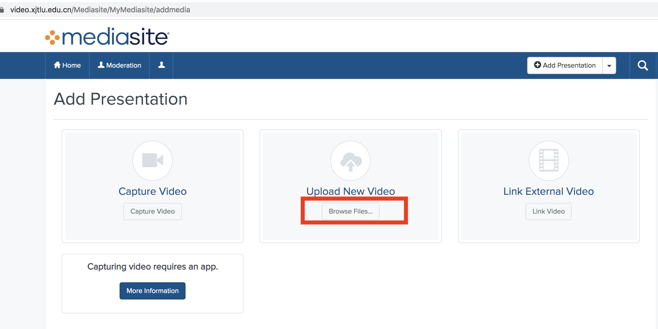Open the Capture Video heading link
This screenshot has height=329, width=658.
click(153, 191)
